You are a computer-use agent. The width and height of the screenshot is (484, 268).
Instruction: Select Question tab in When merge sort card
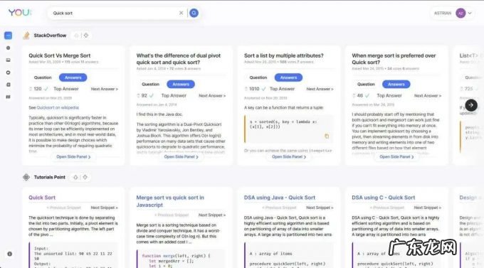366,84
